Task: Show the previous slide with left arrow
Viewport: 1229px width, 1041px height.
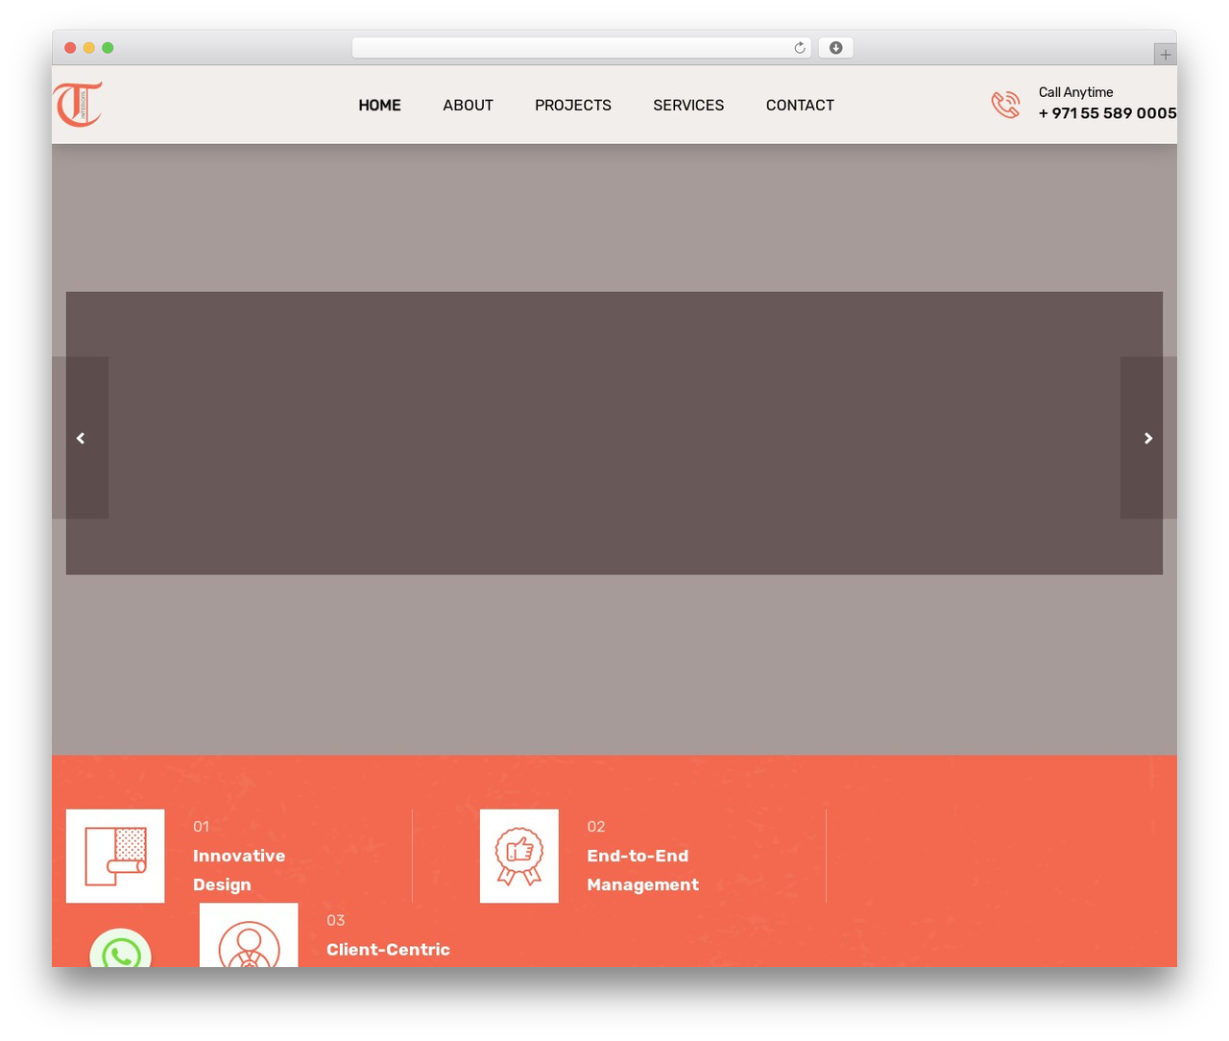Action: 81,438
